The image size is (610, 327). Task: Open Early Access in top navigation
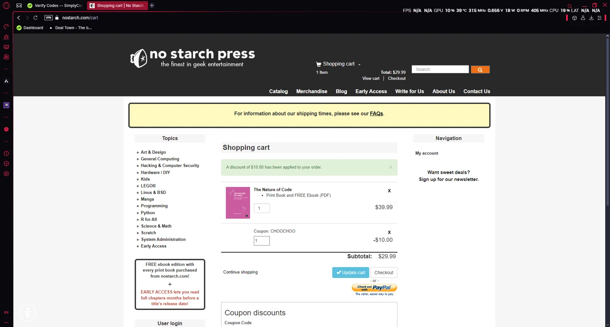(371, 91)
